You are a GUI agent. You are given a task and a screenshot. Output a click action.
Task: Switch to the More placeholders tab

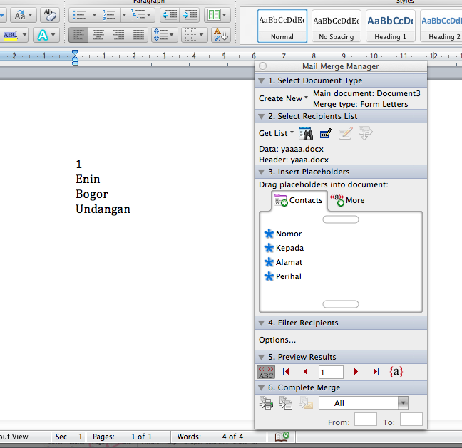(x=347, y=200)
